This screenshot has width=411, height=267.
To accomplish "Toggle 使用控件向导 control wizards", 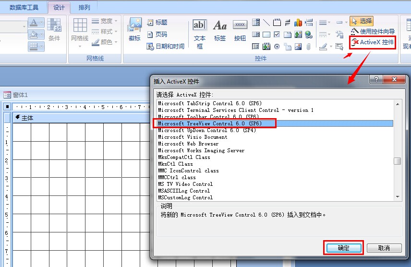I will [373, 32].
